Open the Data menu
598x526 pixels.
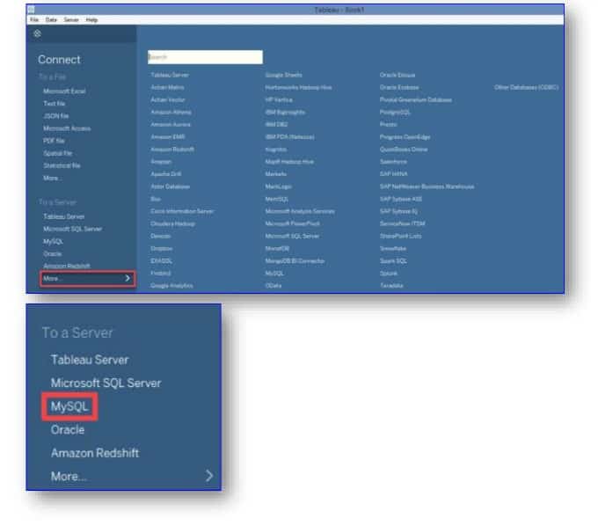click(51, 20)
